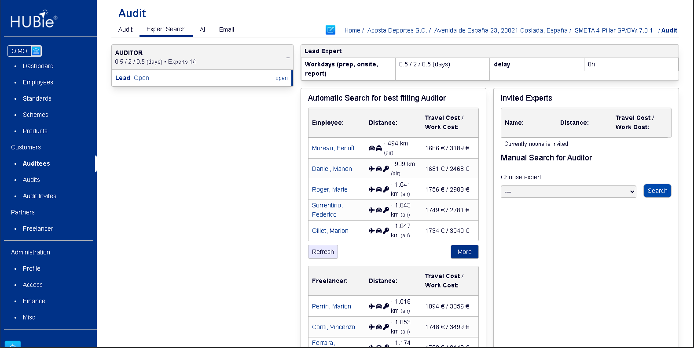Click the QIMO institution building icon
The image size is (694, 348).
coord(36,51)
